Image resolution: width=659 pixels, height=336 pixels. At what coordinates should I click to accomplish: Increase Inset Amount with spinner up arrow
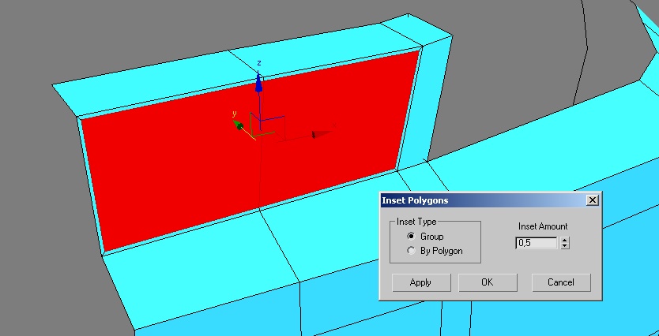tap(565, 240)
